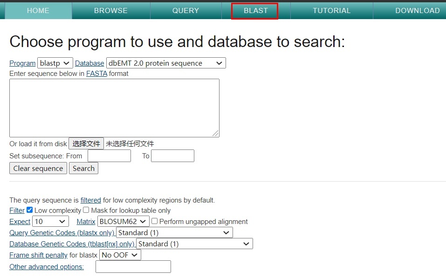Image resolution: width=446 pixels, height=278 pixels.
Task: Open the TUTORIAL tab
Action: pyautogui.click(x=331, y=11)
